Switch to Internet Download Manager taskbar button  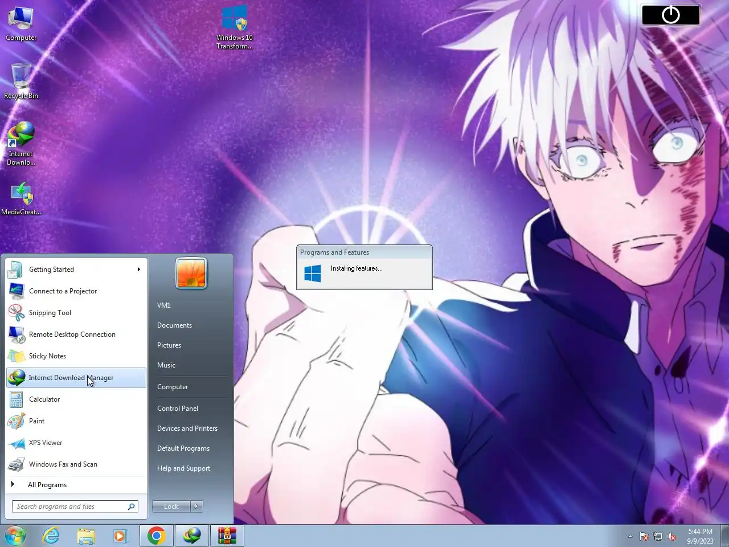click(192, 536)
